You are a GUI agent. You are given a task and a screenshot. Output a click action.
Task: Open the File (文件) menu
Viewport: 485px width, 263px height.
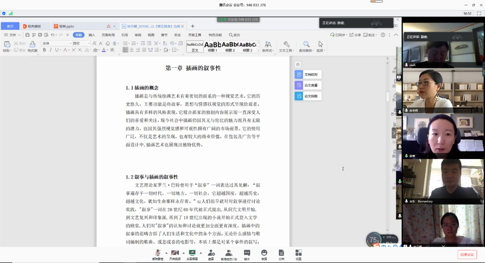pos(12,35)
